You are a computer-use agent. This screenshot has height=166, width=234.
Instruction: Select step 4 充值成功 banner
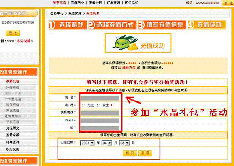pyautogui.click(x=207, y=25)
